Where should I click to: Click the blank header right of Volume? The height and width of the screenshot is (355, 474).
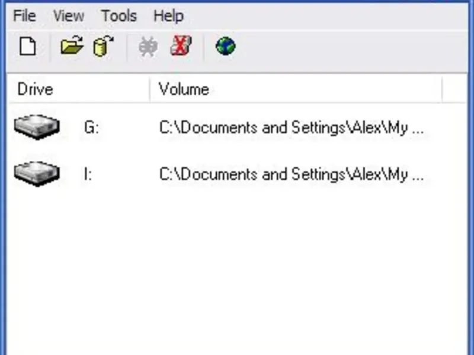[x=457, y=89]
